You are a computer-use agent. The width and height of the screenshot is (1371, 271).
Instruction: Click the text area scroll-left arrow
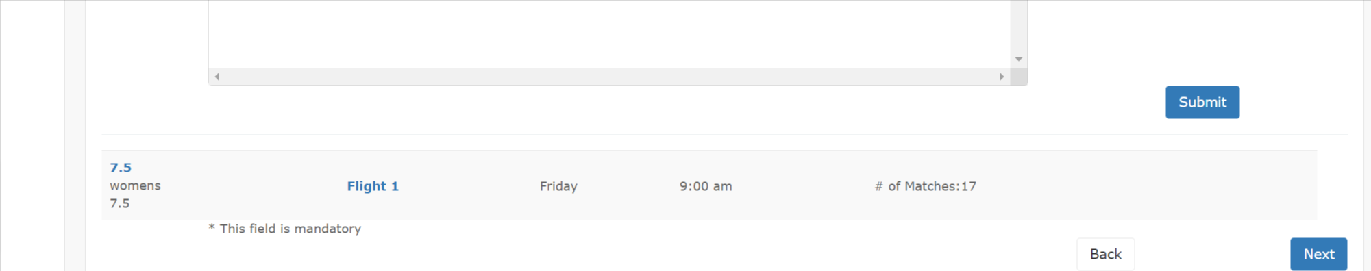(x=217, y=77)
